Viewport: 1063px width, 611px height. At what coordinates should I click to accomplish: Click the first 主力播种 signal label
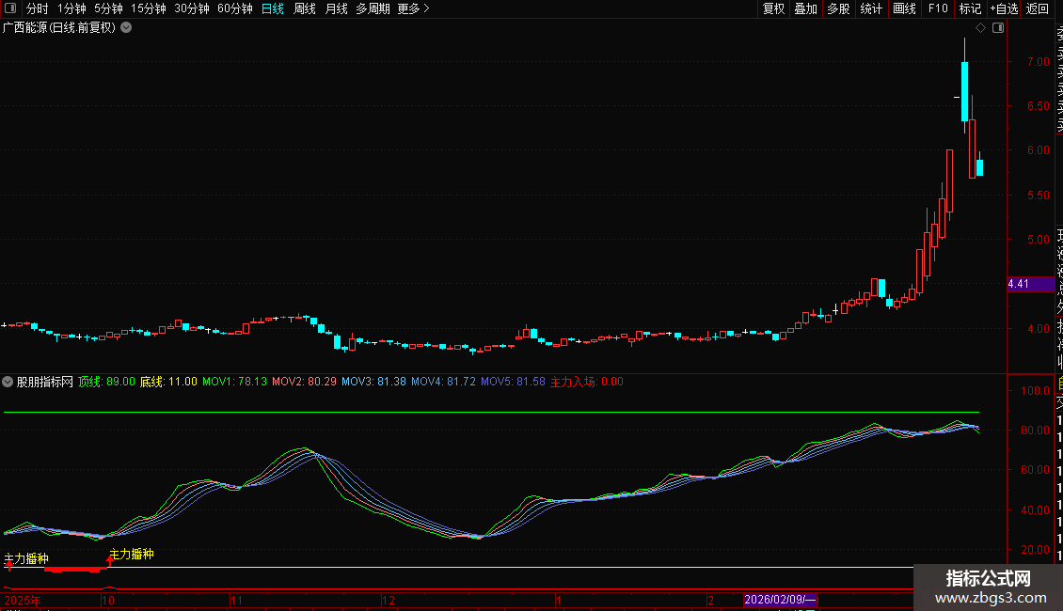pos(26,559)
